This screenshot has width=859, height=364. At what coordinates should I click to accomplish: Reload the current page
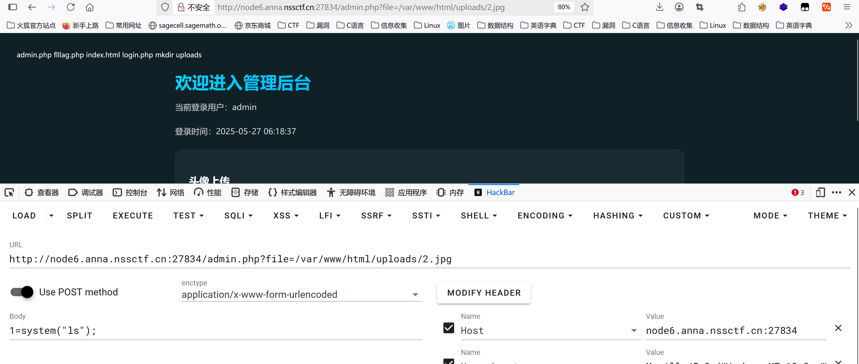[x=70, y=7]
